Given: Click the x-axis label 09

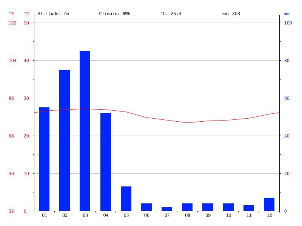Looking at the screenshot, I should click(208, 215).
